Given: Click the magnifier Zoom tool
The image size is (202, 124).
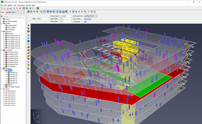Looking at the screenshot, I should tap(82, 12).
